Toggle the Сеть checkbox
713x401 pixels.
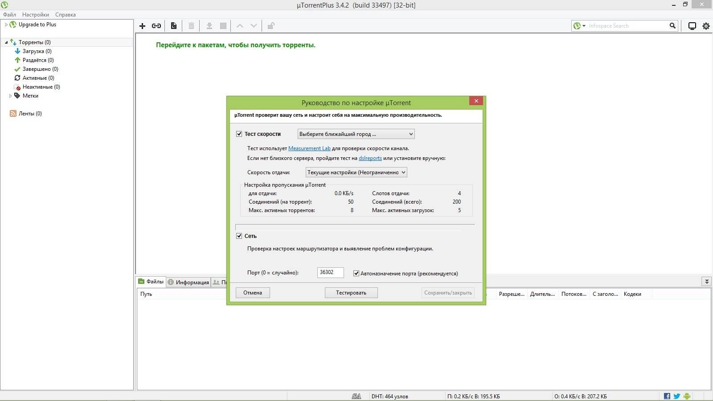239,236
